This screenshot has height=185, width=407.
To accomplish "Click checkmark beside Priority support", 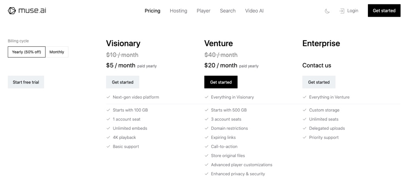I will point(304,138).
